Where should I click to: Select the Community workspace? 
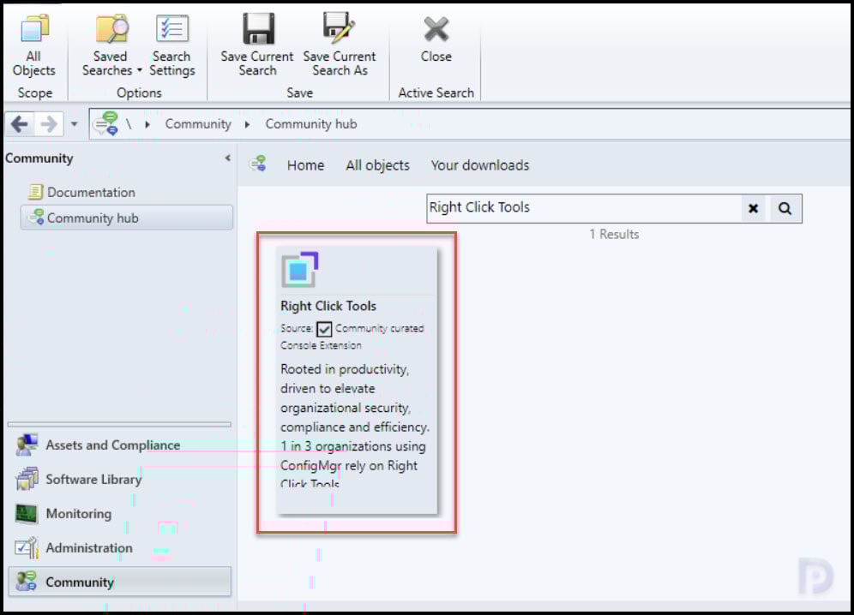(120, 582)
